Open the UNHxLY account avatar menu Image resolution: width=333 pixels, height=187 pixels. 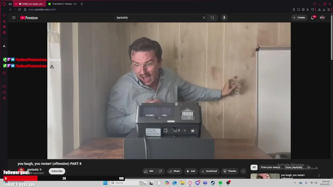(x=322, y=18)
